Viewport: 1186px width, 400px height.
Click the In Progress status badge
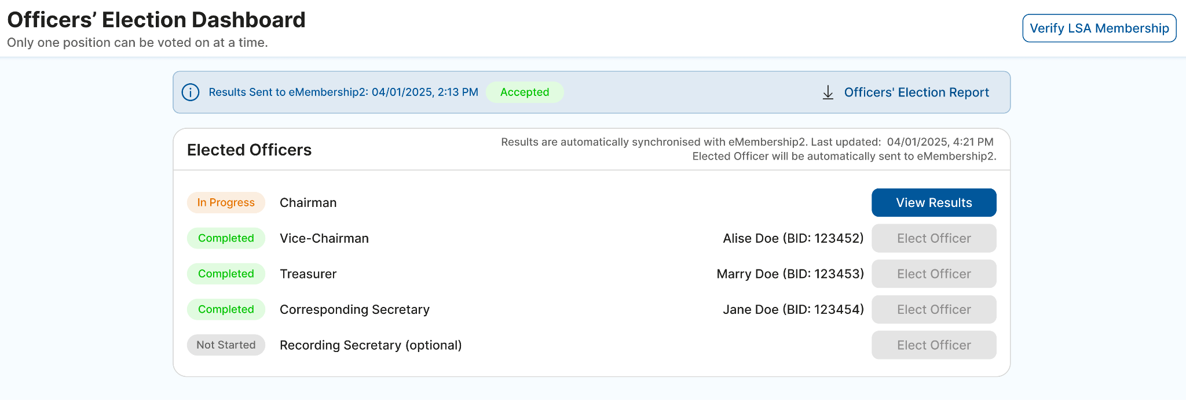[x=226, y=203]
